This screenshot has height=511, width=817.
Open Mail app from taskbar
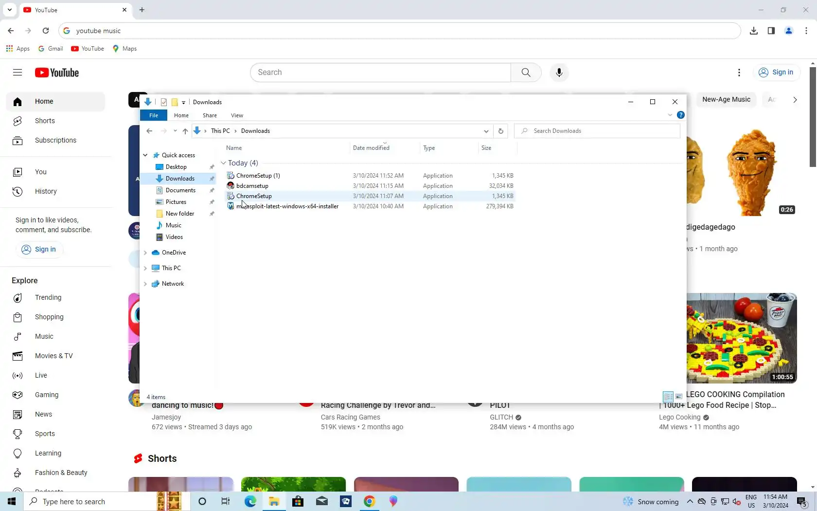pyautogui.click(x=322, y=501)
